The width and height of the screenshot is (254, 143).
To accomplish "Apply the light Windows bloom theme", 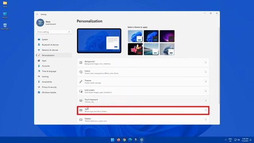I will (135, 36).
